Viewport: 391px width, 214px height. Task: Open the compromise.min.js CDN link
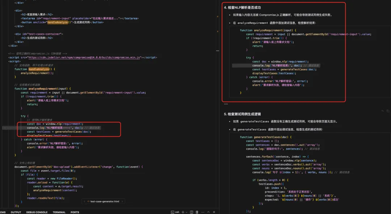(84, 57)
